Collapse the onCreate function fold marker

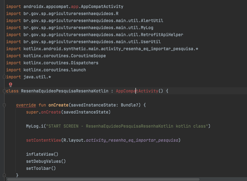pyautogui.click(x=4, y=105)
